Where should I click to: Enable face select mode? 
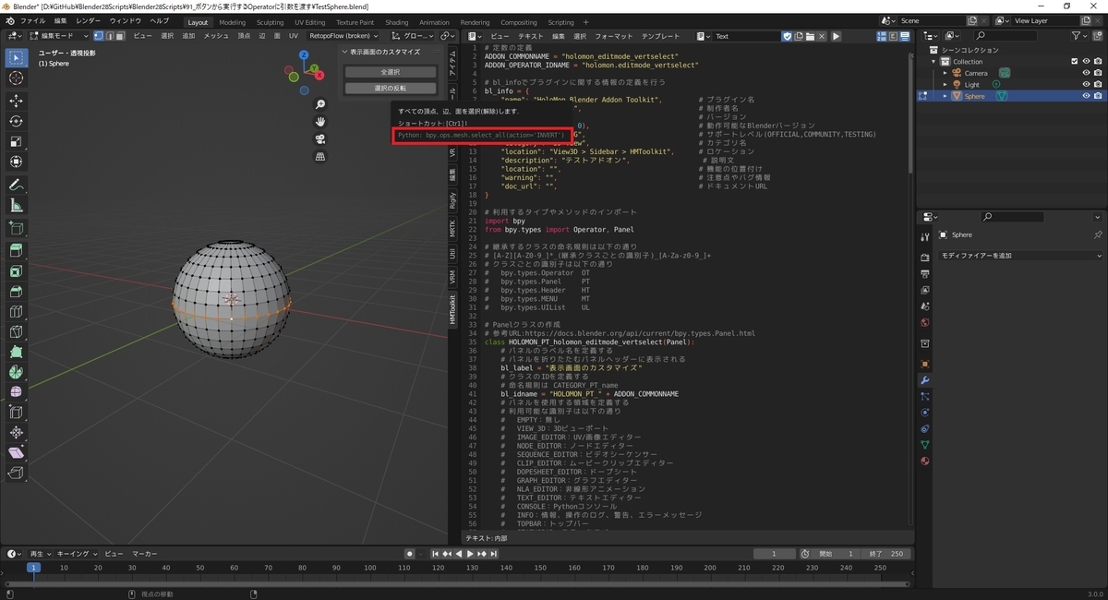click(x=121, y=36)
